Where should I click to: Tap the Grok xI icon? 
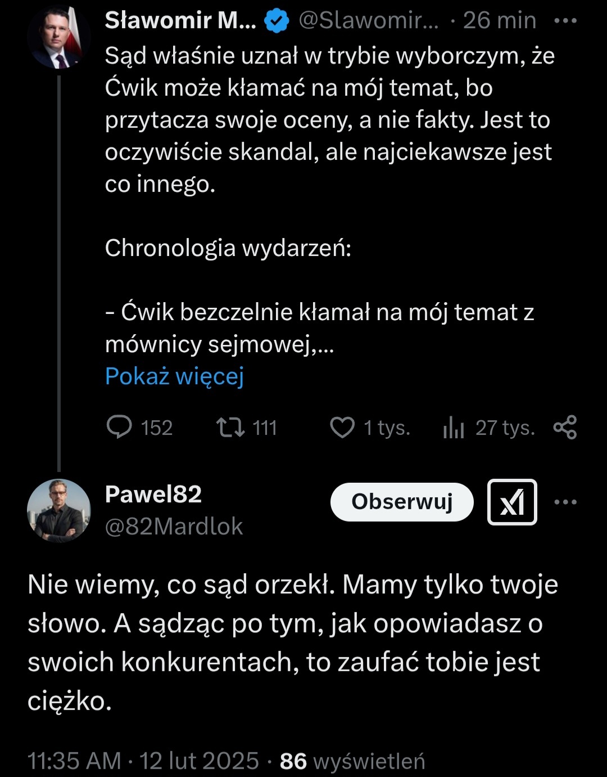point(512,502)
